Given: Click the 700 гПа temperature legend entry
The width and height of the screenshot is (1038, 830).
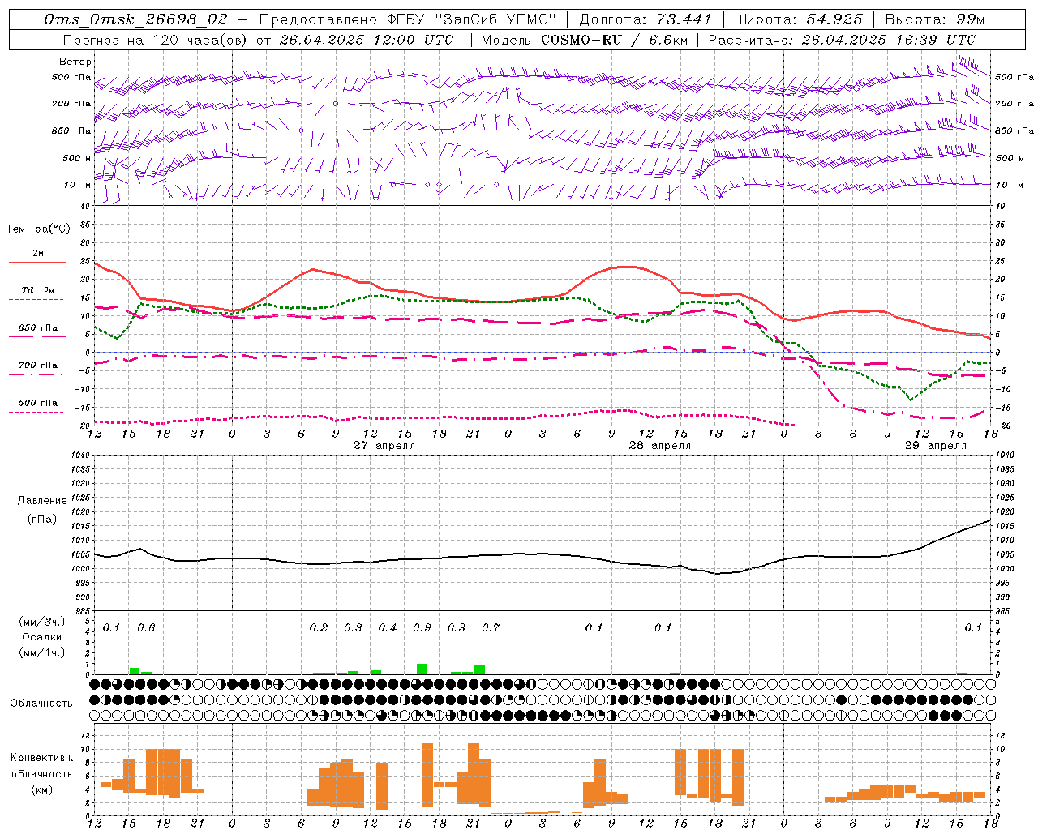Looking at the screenshot, I should click(x=38, y=368).
